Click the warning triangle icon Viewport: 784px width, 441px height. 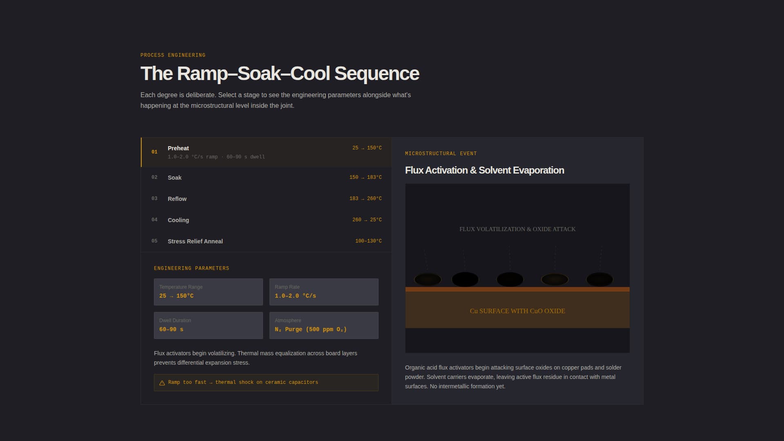(x=162, y=383)
